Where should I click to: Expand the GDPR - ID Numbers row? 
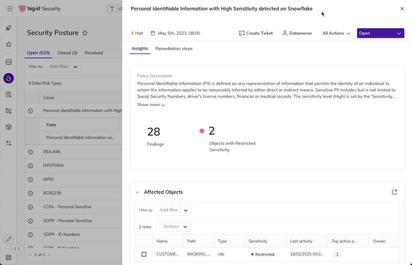point(31,234)
